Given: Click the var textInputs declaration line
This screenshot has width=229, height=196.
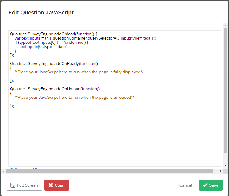Looking at the screenshot, I should pyautogui.click(x=85, y=38).
